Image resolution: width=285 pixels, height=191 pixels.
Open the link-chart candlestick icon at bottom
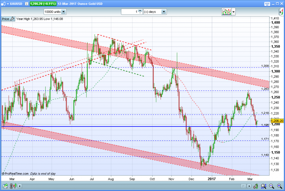coord(13,186)
